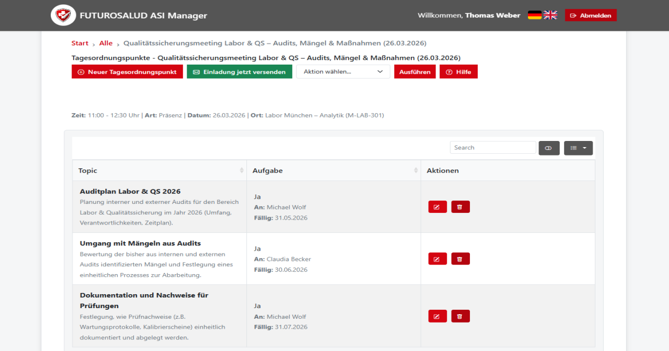Click the FUTUROSALUD shield logo
This screenshot has height=351, width=669.
click(63, 16)
